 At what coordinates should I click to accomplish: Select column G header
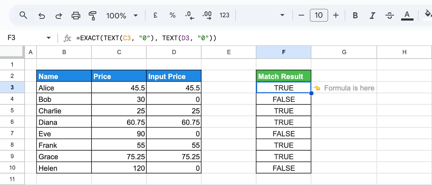coord(344,52)
